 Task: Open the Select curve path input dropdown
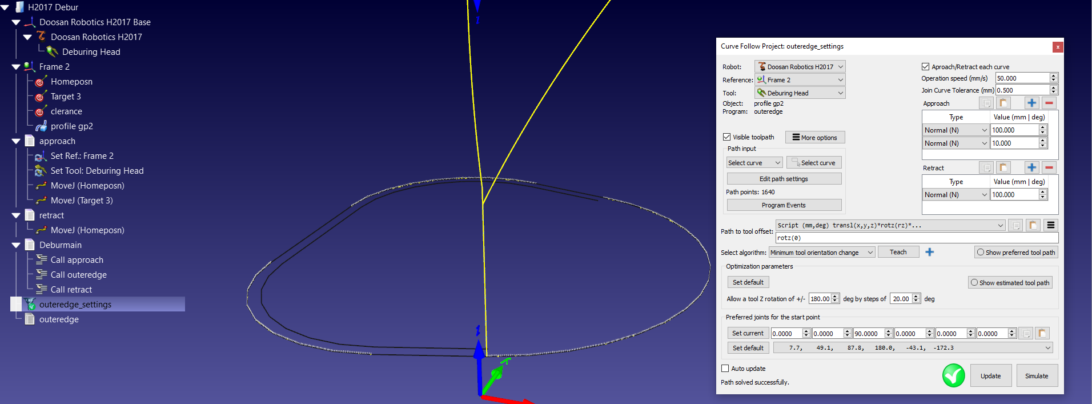point(754,163)
